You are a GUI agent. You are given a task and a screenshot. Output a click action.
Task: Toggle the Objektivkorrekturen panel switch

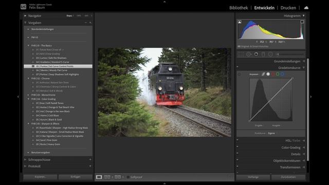[237, 160]
